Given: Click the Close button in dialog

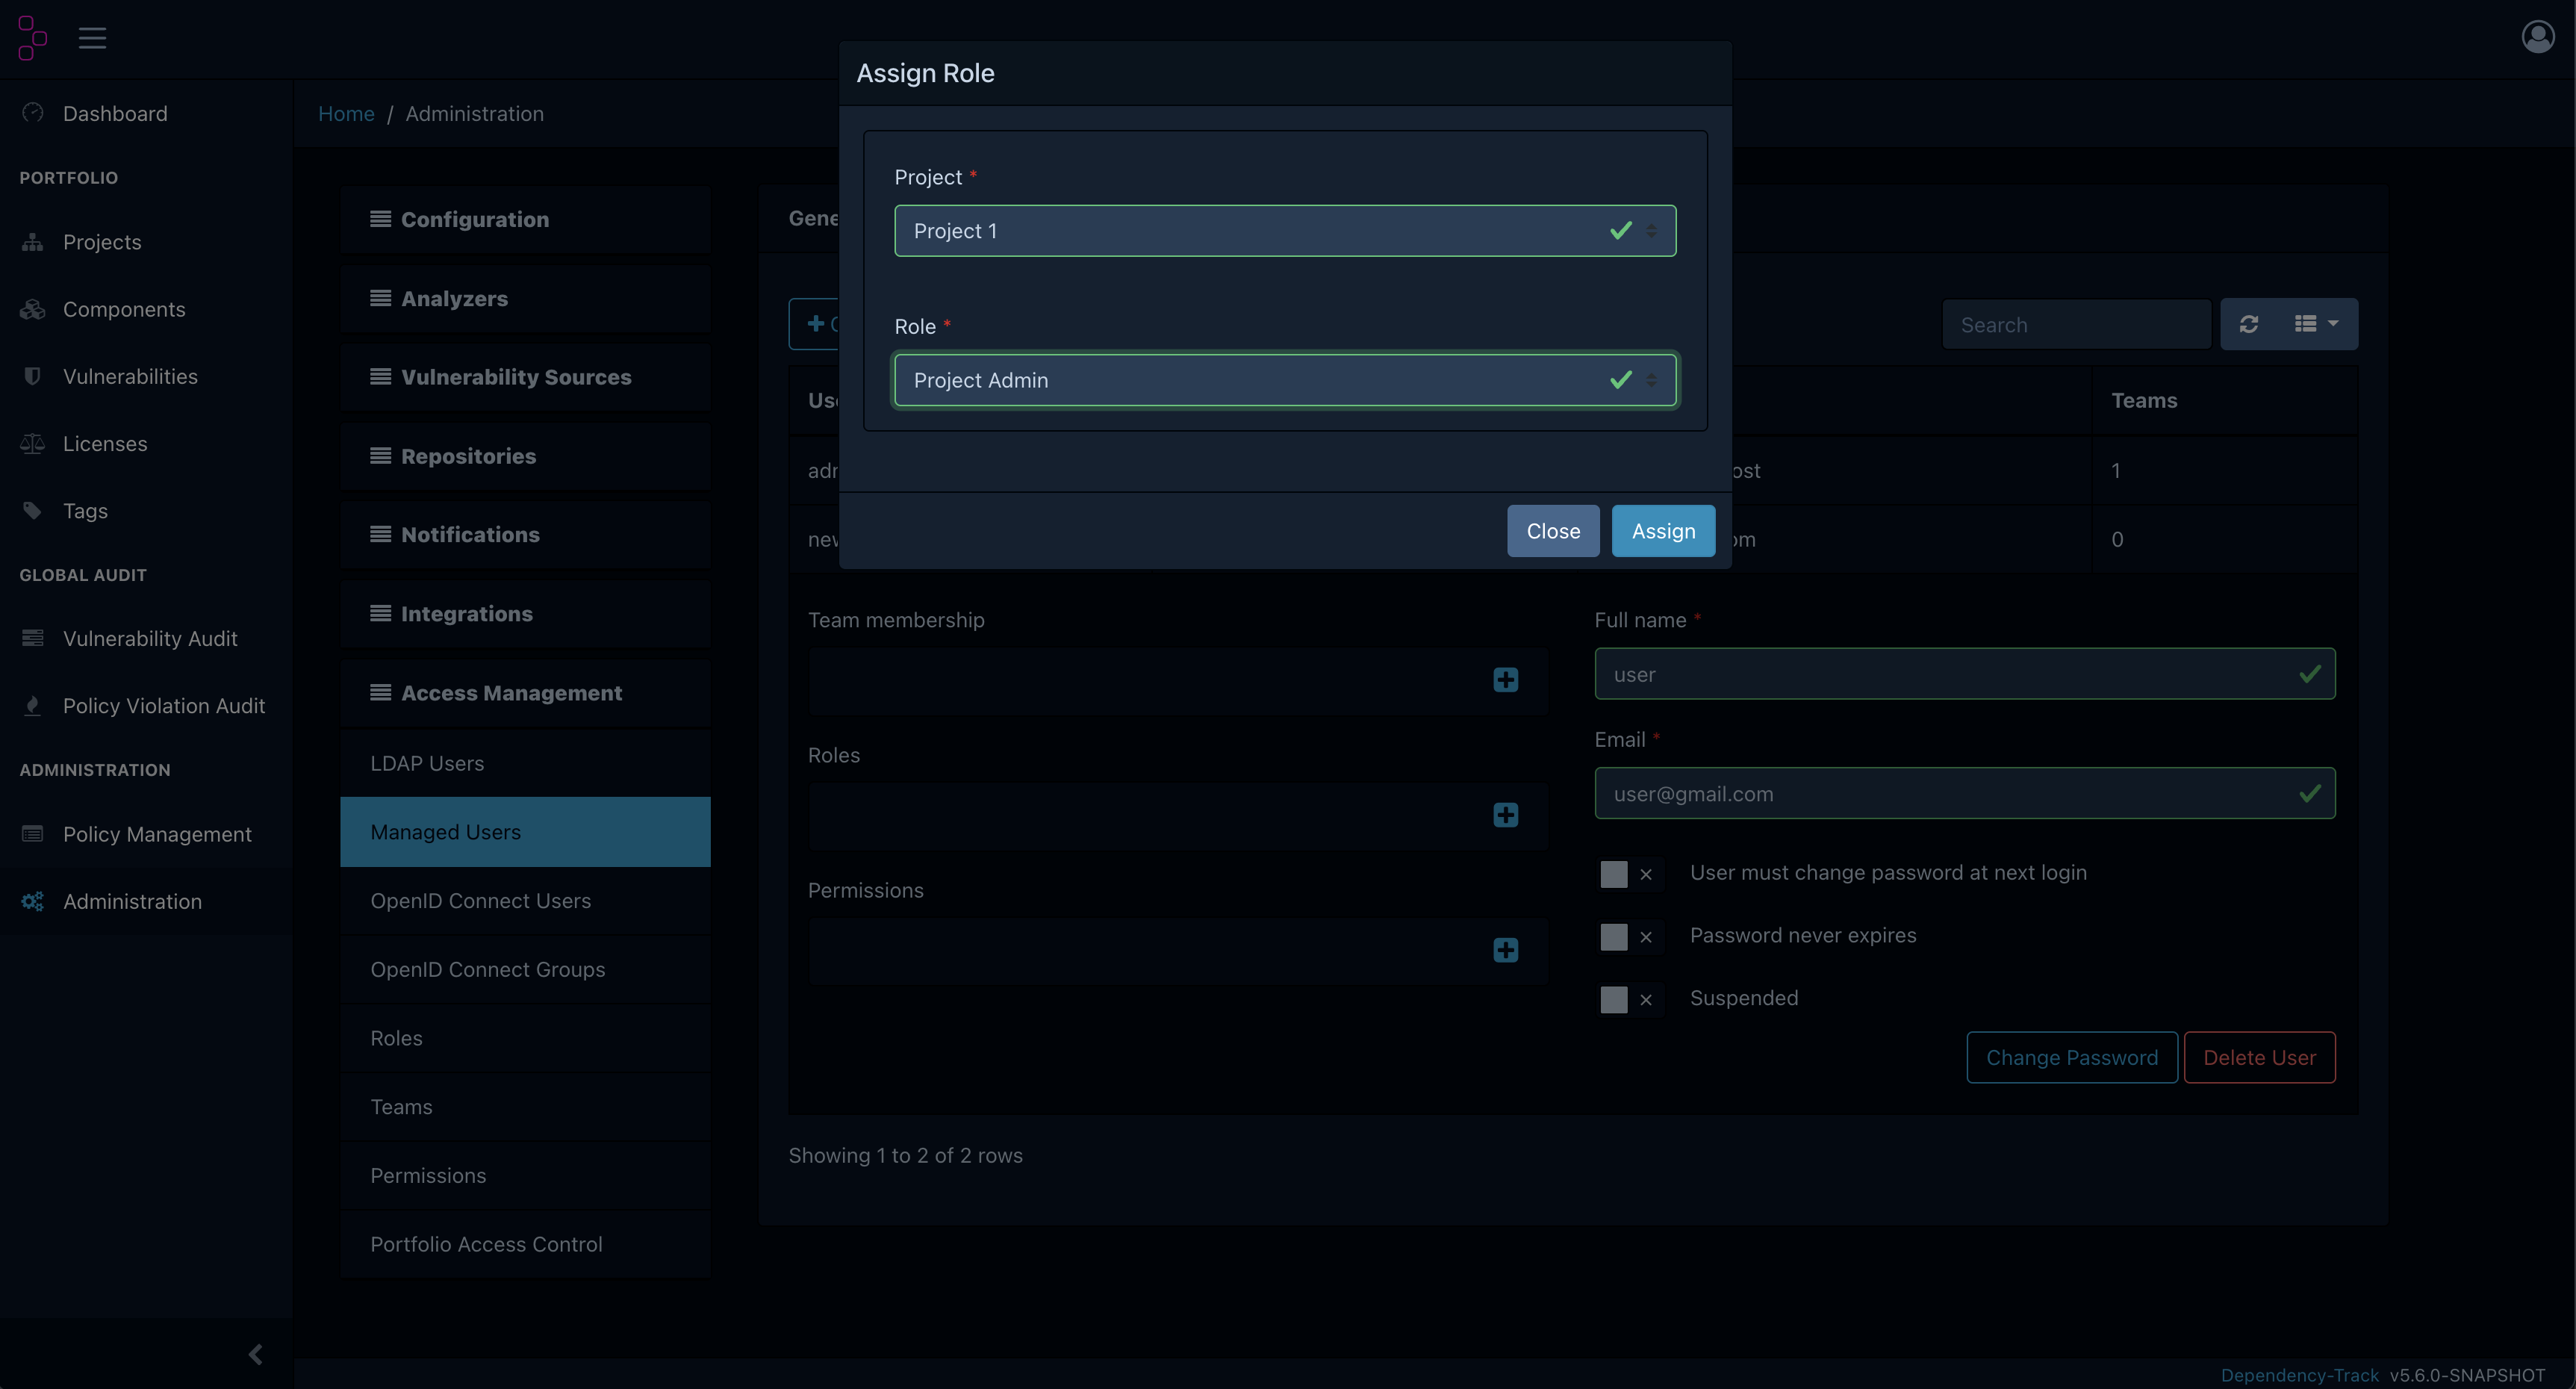Looking at the screenshot, I should coord(1553,531).
